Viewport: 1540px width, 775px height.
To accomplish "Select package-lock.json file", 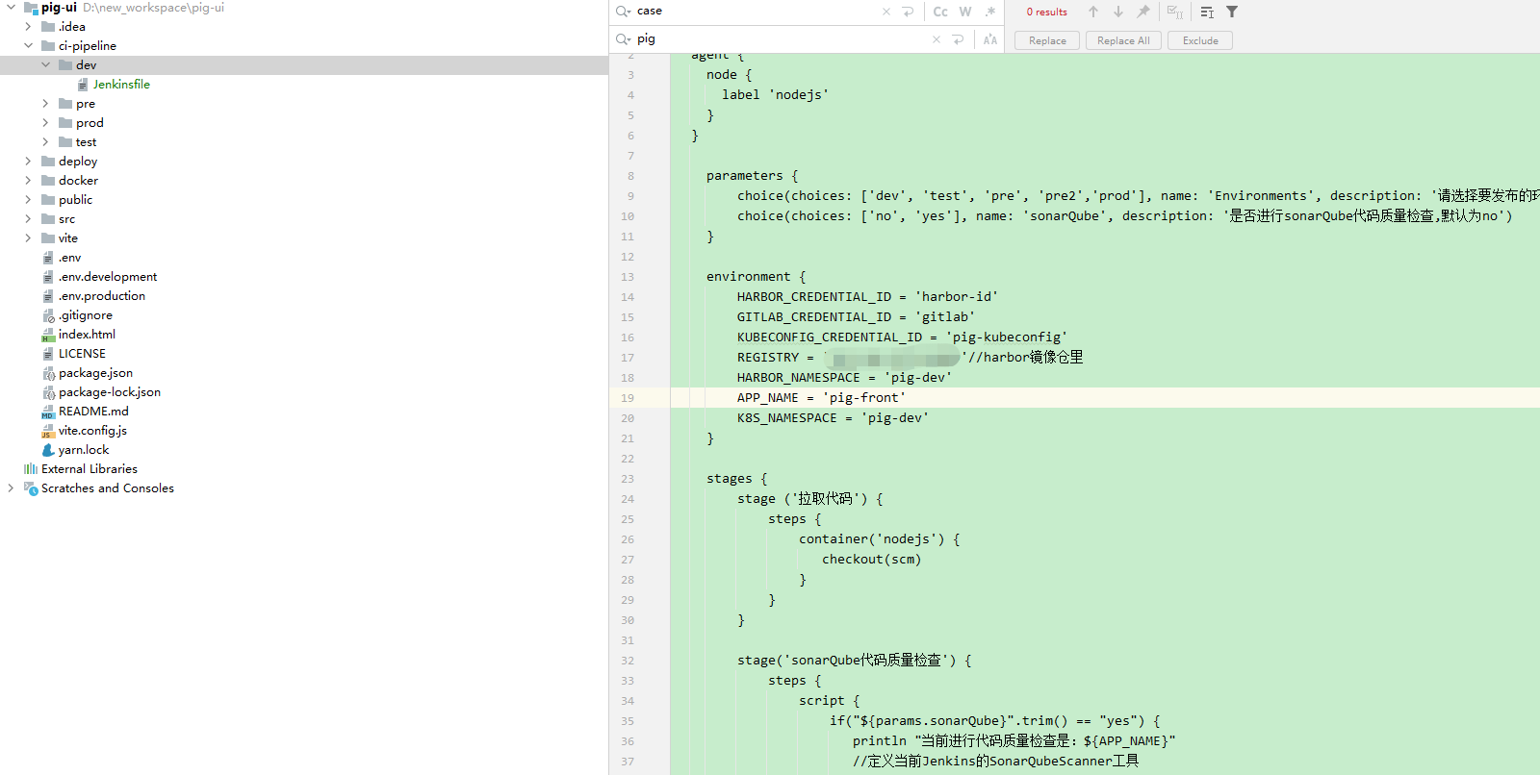I will click(x=110, y=392).
